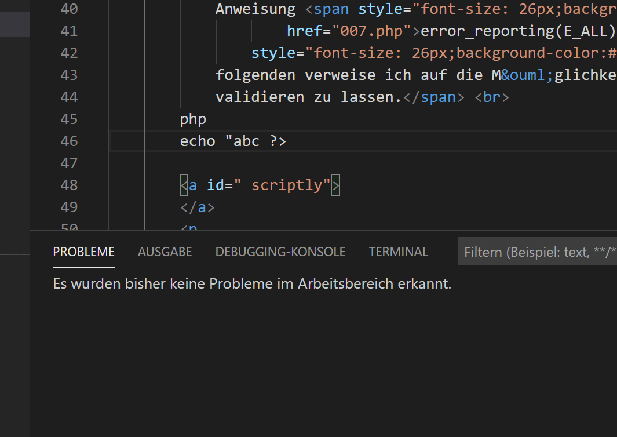
Task: Place cursor on the word php on line 45
Action: click(193, 119)
